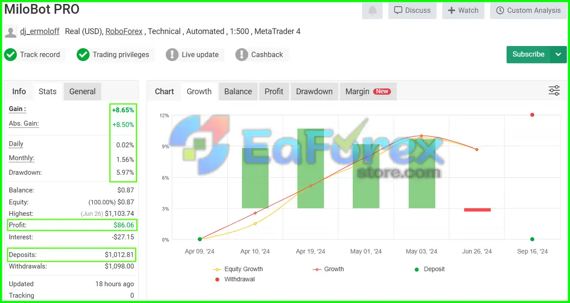The height and width of the screenshot is (303, 570).
Task: Click the Gain label
Action: 17,109
